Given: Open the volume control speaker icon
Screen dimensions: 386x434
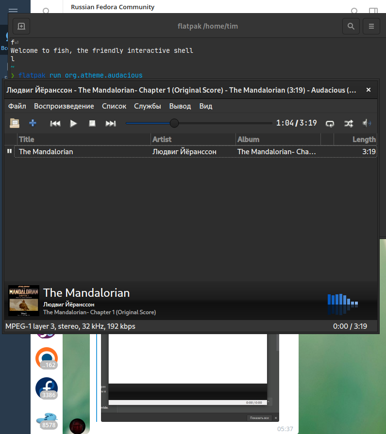Looking at the screenshot, I should click(367, 123).
